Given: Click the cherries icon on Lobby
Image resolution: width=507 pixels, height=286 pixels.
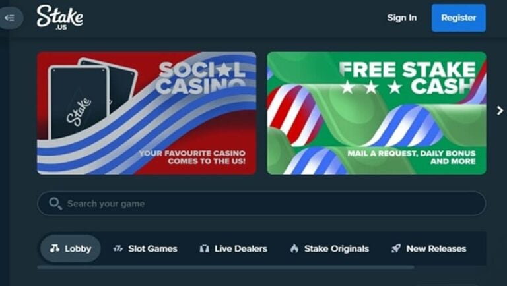Looking at the screenshot, I should point(55,248).
